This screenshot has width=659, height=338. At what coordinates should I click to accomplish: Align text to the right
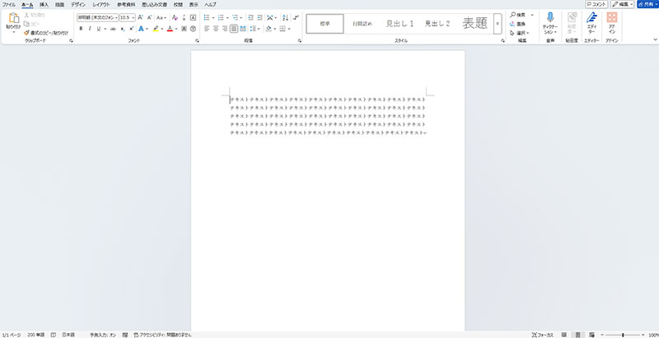225,29
